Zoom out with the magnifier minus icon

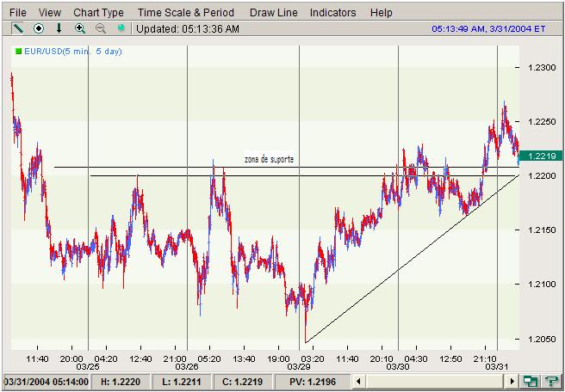point(101,28)
